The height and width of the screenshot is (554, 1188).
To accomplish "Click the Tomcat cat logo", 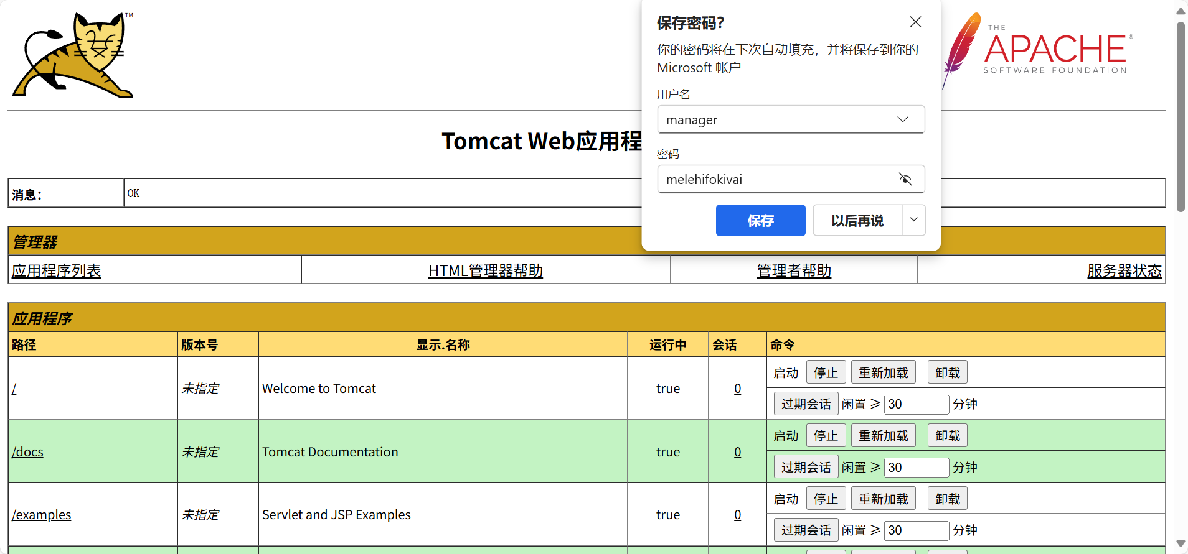I will (73, 55).
